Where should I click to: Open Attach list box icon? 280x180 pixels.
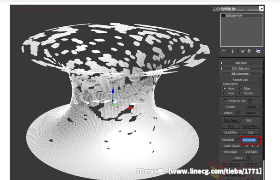(238, 113)
